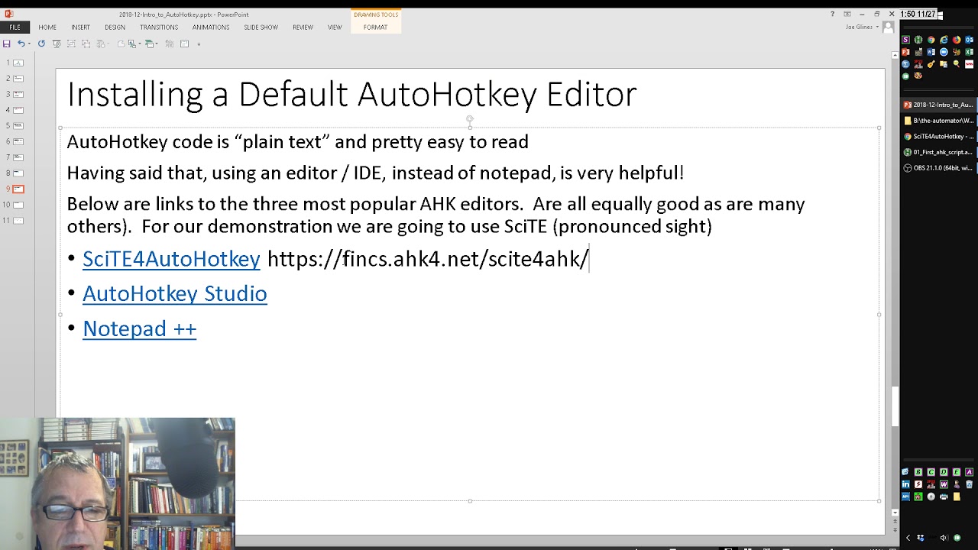Launch Outlook from quick launch
This screenshot has height=550, width=978.
(969, 40)
